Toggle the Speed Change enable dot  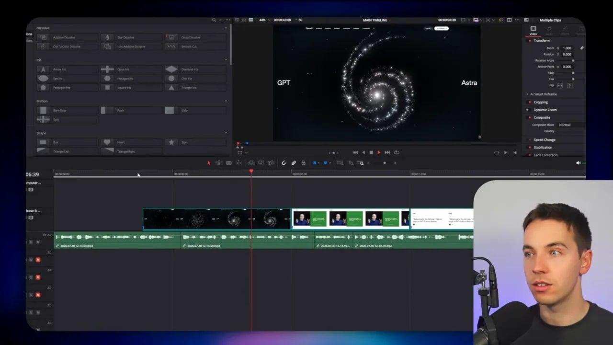[529, 140]
